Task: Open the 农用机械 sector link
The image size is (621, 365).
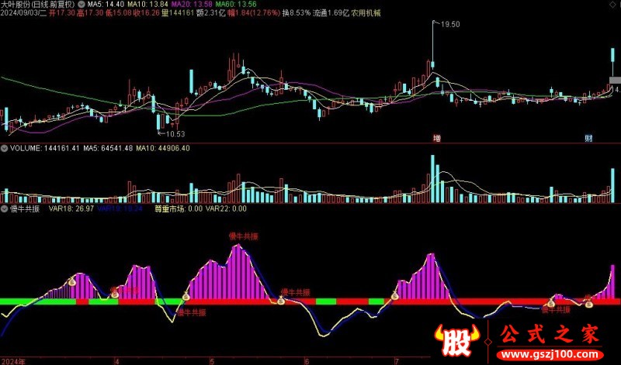Action: pos(366,13)
